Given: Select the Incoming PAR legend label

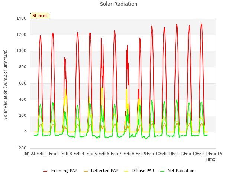Looking at the screenshot, I should click(64, 171).
